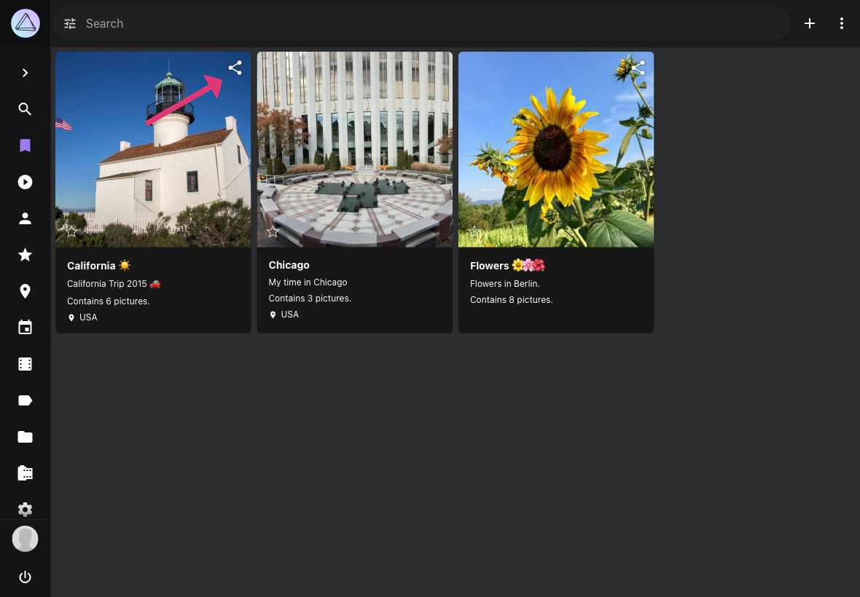Image resolution: width=860 pixels, height=597 pixels.
Task: Click inside the Search input field
Action: pyautogui.click(x=292, y=23)
